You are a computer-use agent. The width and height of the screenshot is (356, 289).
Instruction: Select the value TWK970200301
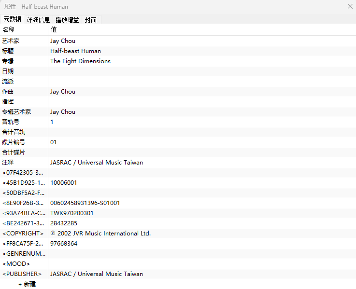pyautogui.click(x=72, y=213)
